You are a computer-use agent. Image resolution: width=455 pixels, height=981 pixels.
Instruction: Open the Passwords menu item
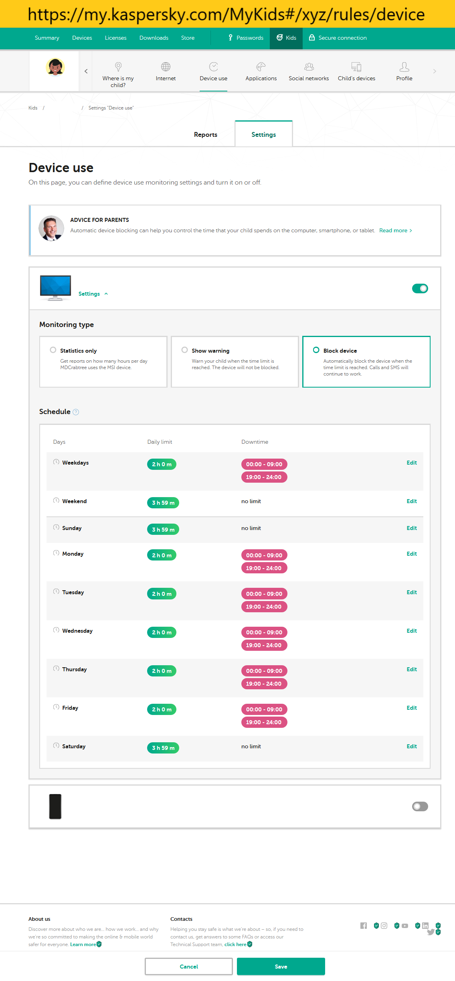point(246,38)
